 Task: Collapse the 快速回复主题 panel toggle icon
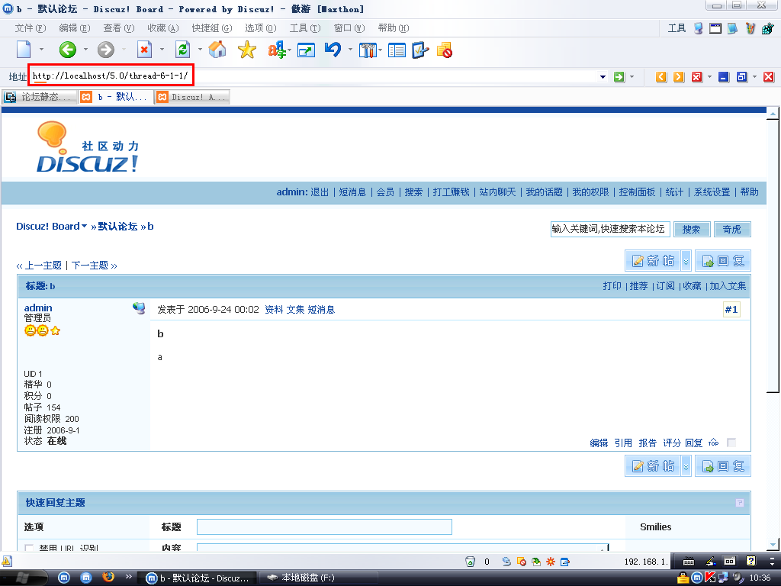tap(740, 503)
